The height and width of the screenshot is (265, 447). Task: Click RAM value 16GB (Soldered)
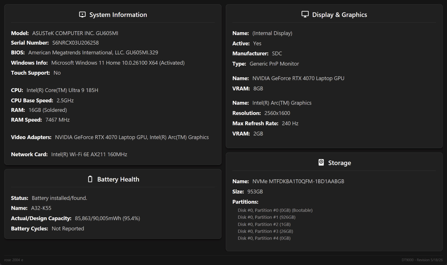point(48,110)
